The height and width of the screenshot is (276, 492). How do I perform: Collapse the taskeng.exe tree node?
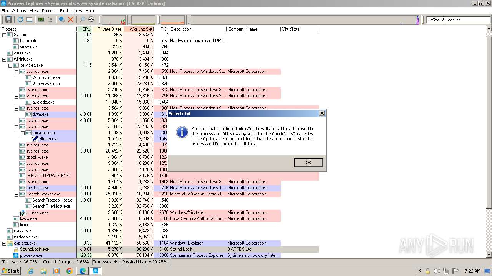[x=23, y=133]
